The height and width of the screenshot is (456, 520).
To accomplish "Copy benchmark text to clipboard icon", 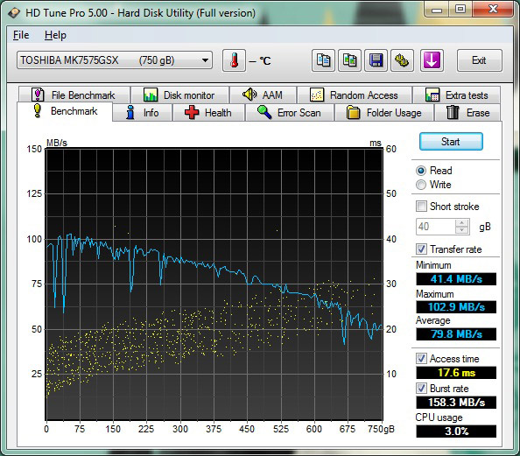I will point(323,60).
